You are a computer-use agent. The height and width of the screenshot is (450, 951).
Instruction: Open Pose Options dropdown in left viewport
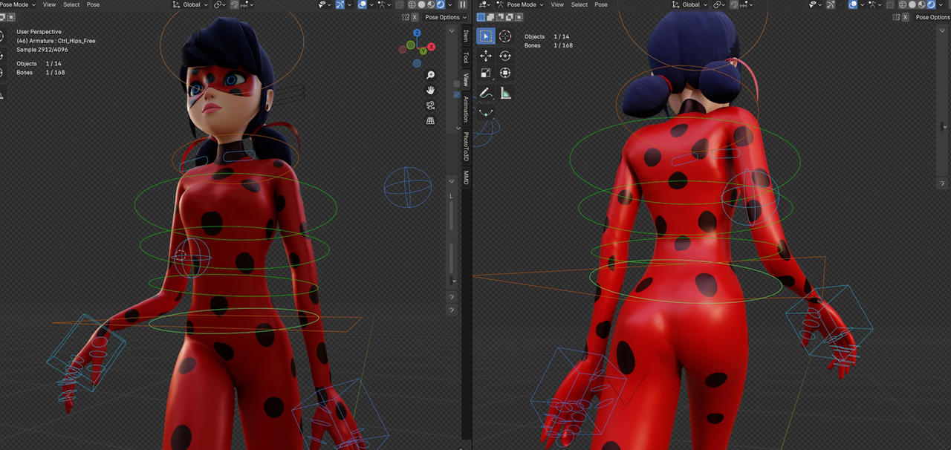(446, 17)
